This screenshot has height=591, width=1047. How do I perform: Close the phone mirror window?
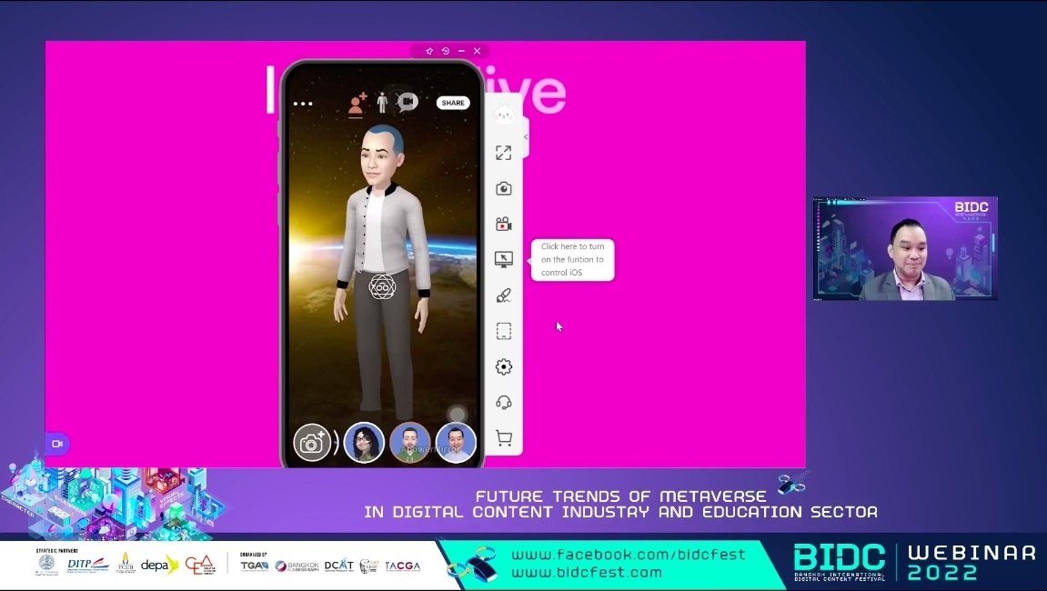pyautogui.click(x=477, y=51)
